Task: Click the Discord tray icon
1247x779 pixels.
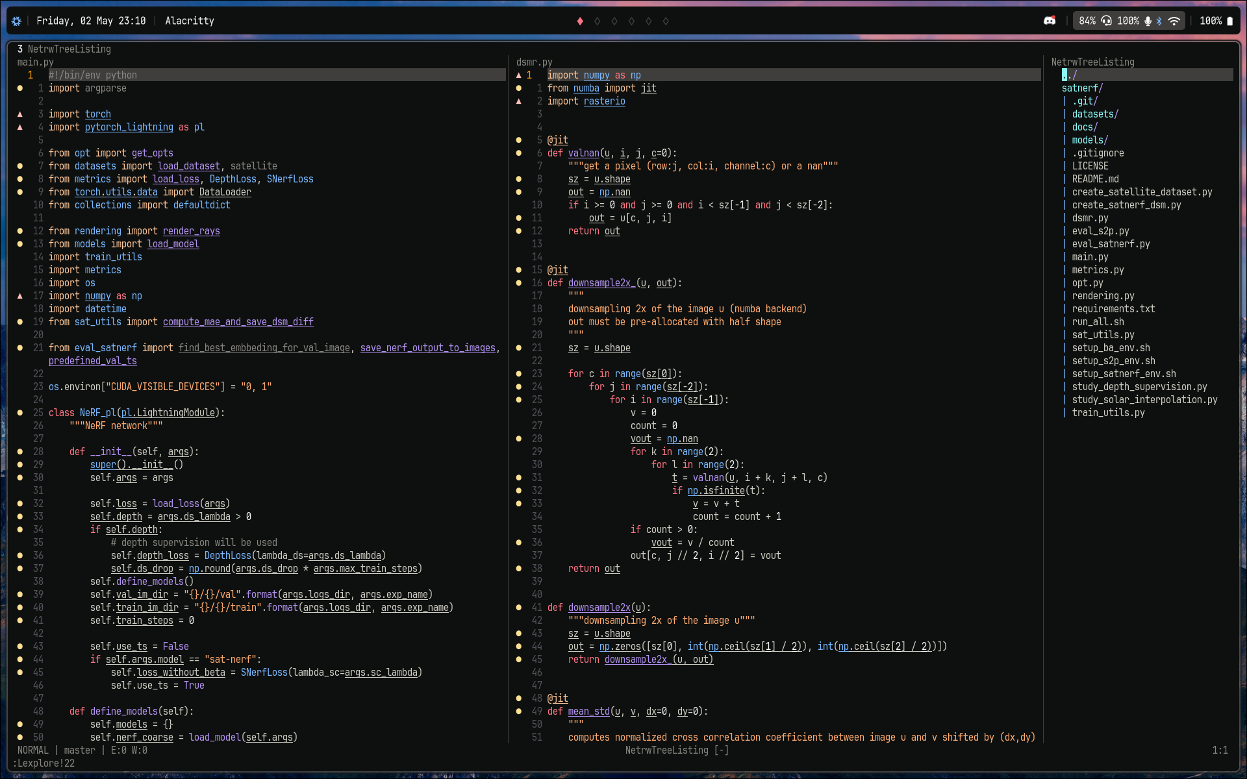Action: point(1049,21)
